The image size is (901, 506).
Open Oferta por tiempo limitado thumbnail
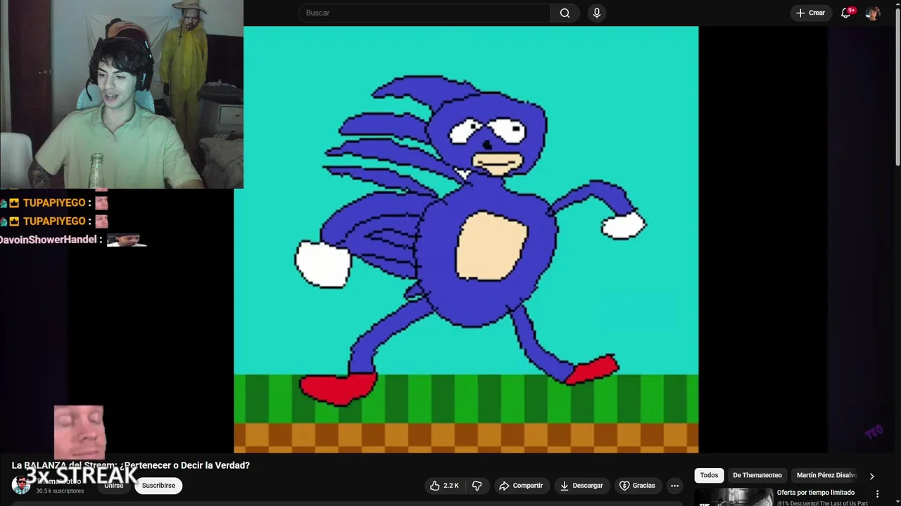733,497
